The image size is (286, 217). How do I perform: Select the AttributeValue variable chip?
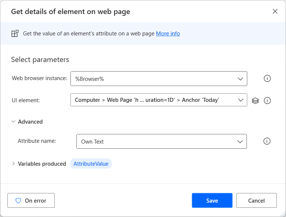click(x=91, y=163)
